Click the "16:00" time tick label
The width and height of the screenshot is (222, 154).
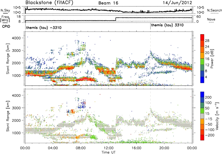click(136, 148)
